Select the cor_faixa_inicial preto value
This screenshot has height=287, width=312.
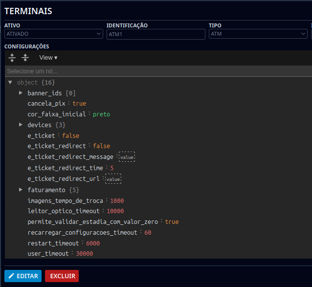point(101,114)
